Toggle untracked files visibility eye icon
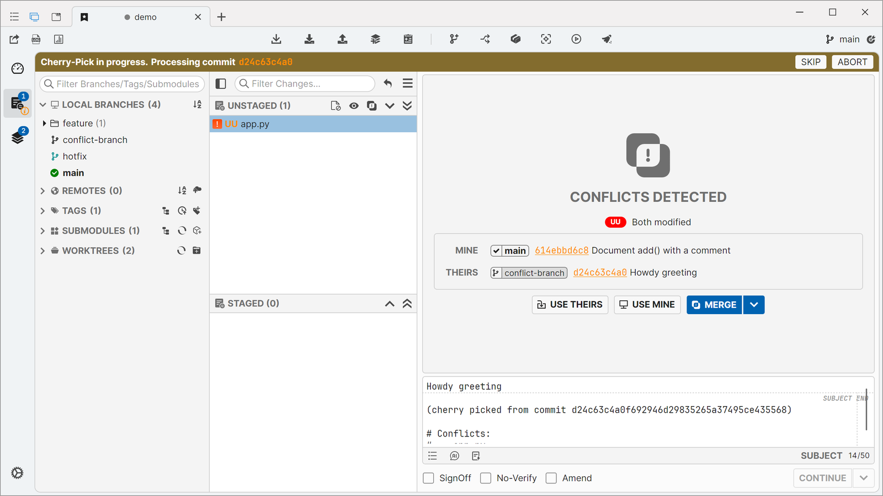The height and width of the screenshot is (496, 883). [354, 106]
